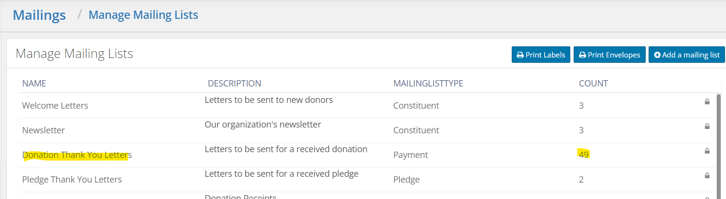This screenshot has width=726, height=199.
Task: Open Manage Mailing Lists breadcrumb link
Action: pos(143,15)
